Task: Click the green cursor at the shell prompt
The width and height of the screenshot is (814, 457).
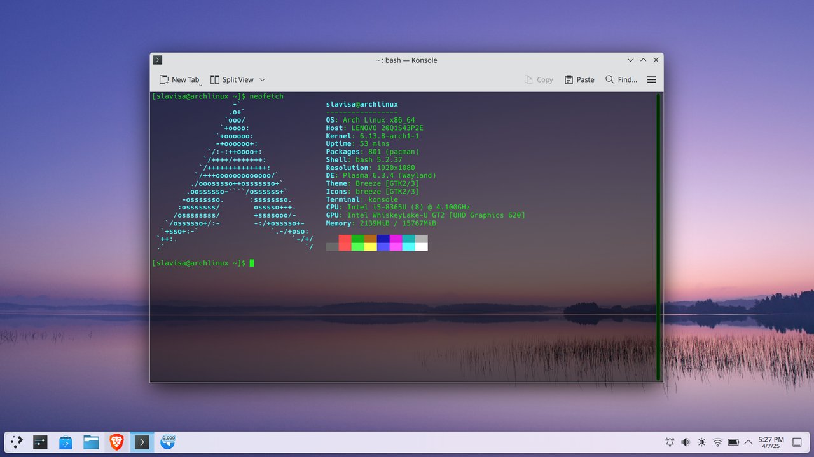Action: coord(252,263)
